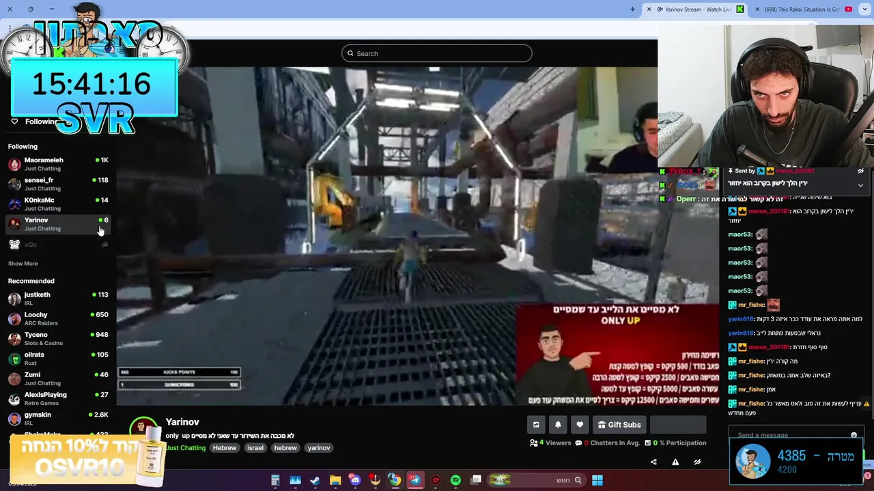
Task: Click the share icon below stream
Action: (653, 462)
